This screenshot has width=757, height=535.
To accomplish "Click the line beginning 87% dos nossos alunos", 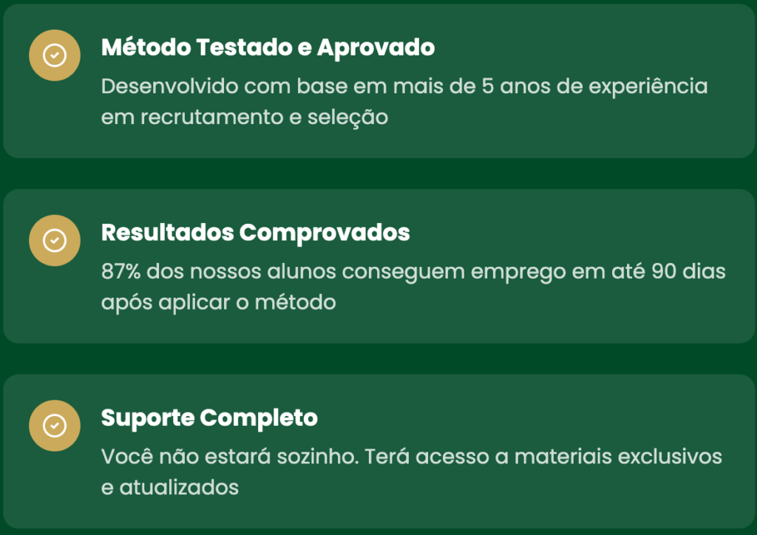I will point(413,272).
